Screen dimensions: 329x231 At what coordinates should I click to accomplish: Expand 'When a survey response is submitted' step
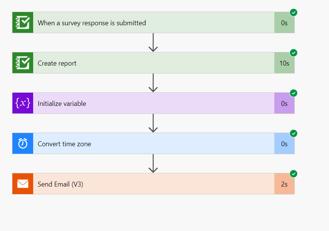[x=151, y=23]
